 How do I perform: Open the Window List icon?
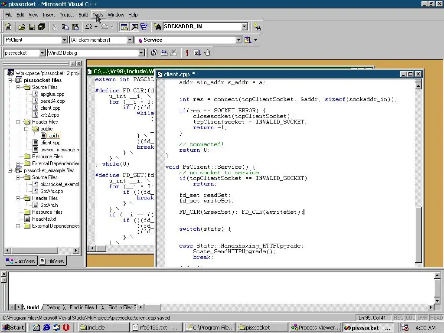point(144,26)
